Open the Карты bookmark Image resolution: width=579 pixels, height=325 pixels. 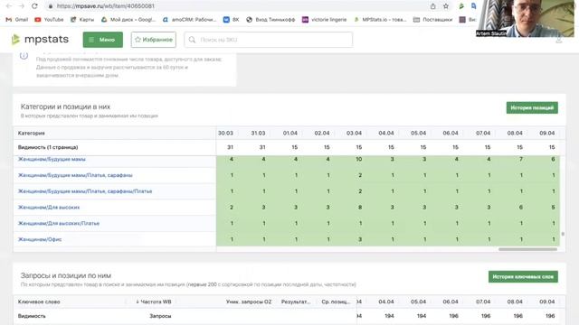[82, 20]
